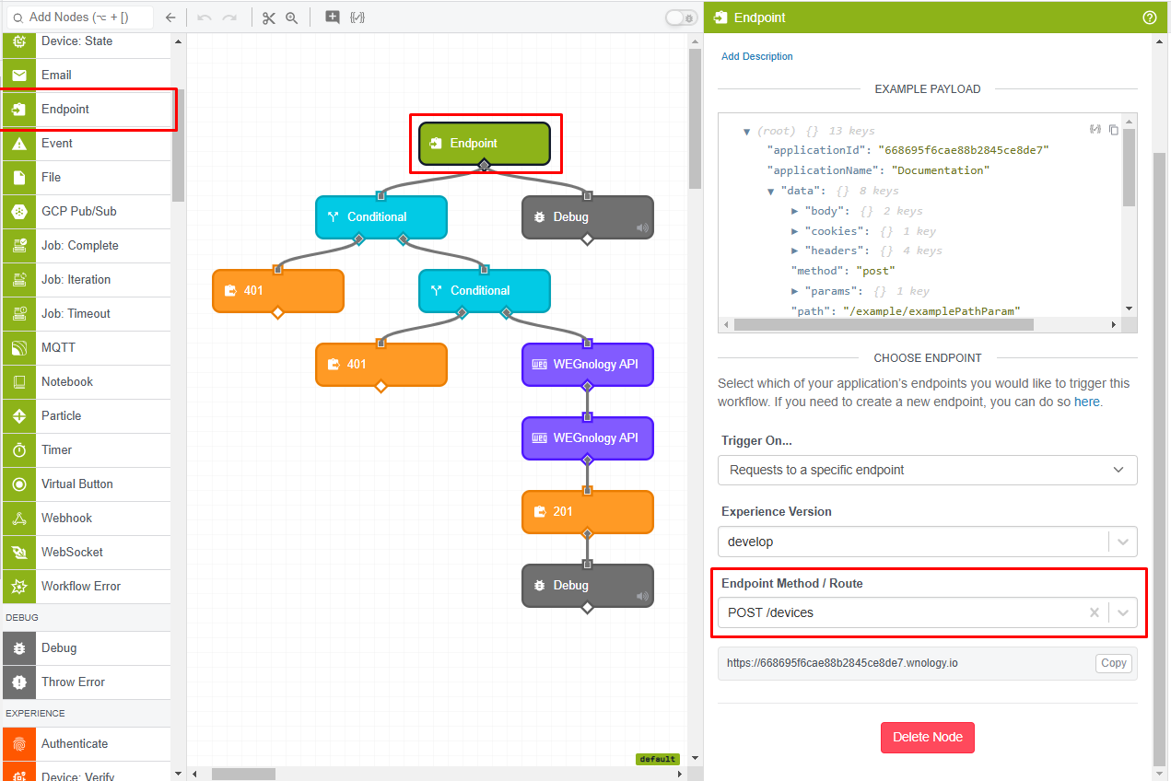Click the payload path validate icon
The image size is (1171, 781).
tap(1095, 130)
